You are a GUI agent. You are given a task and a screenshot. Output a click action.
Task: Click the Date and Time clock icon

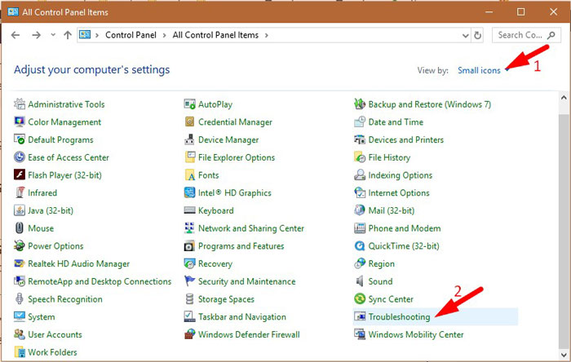360,121
